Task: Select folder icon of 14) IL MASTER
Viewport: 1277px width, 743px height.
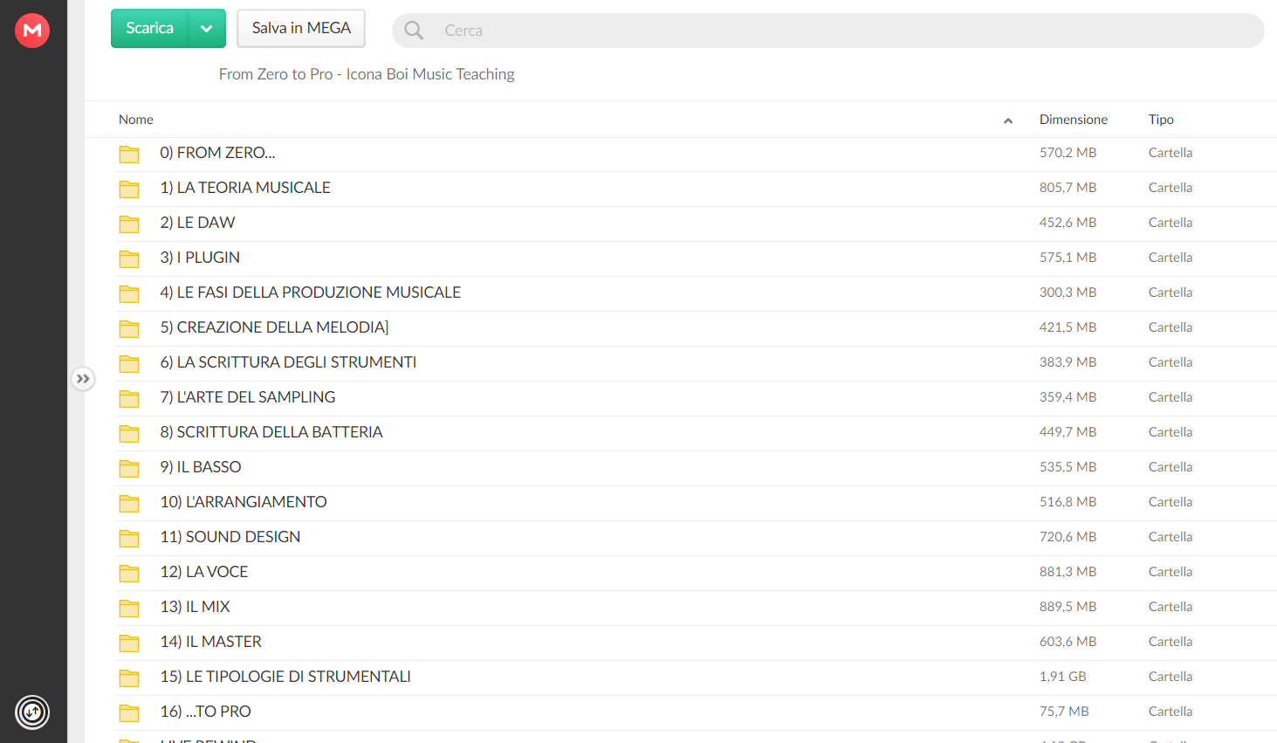Action: tap(129, 643)
